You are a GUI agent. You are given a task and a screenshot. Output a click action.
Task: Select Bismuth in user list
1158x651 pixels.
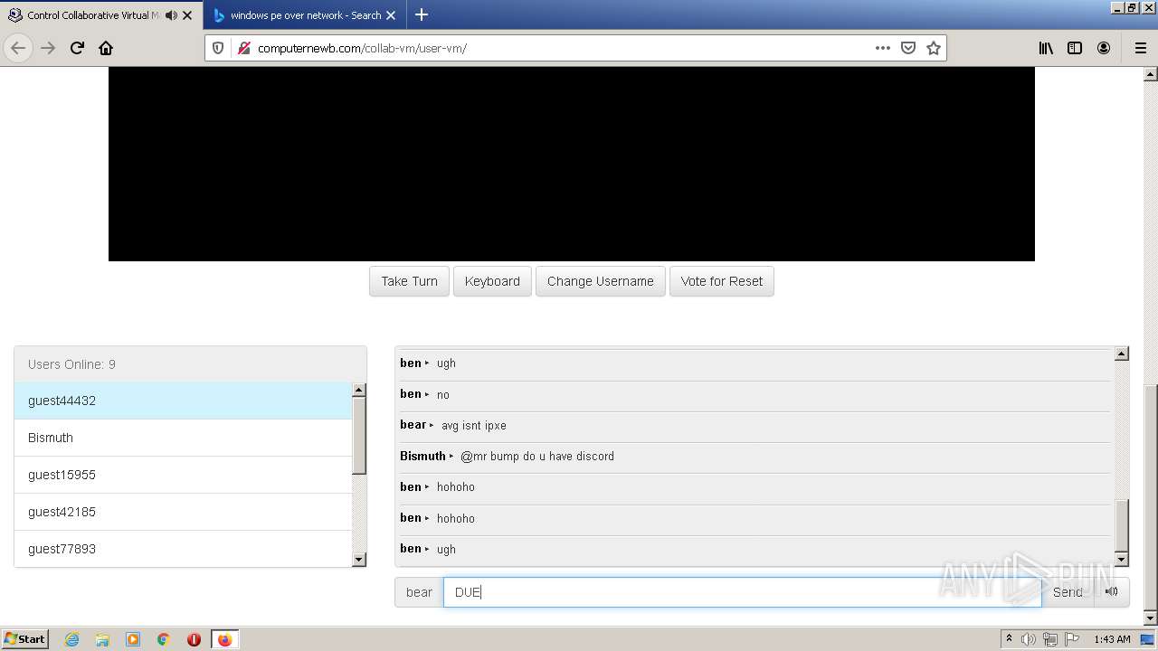point(183,438)
